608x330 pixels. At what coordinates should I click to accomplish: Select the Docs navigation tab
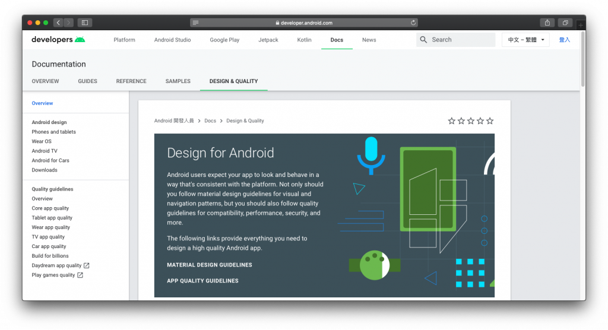[x=337, y=40]
